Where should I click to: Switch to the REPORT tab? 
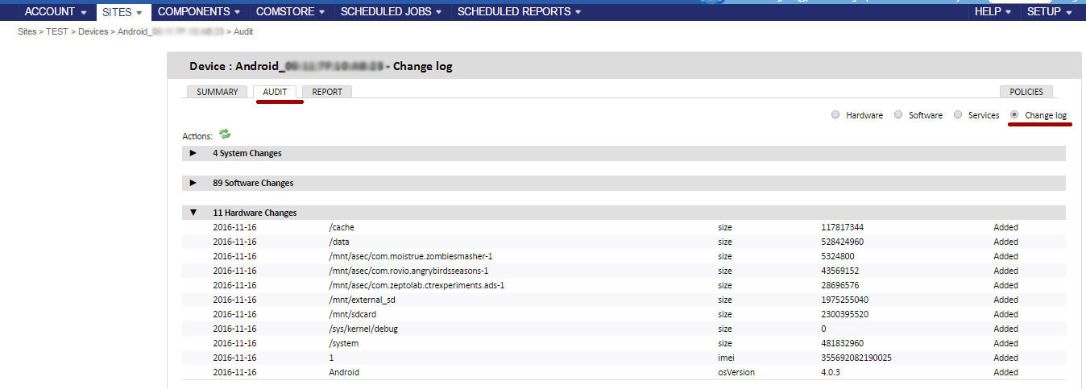[x=327, y=92]
